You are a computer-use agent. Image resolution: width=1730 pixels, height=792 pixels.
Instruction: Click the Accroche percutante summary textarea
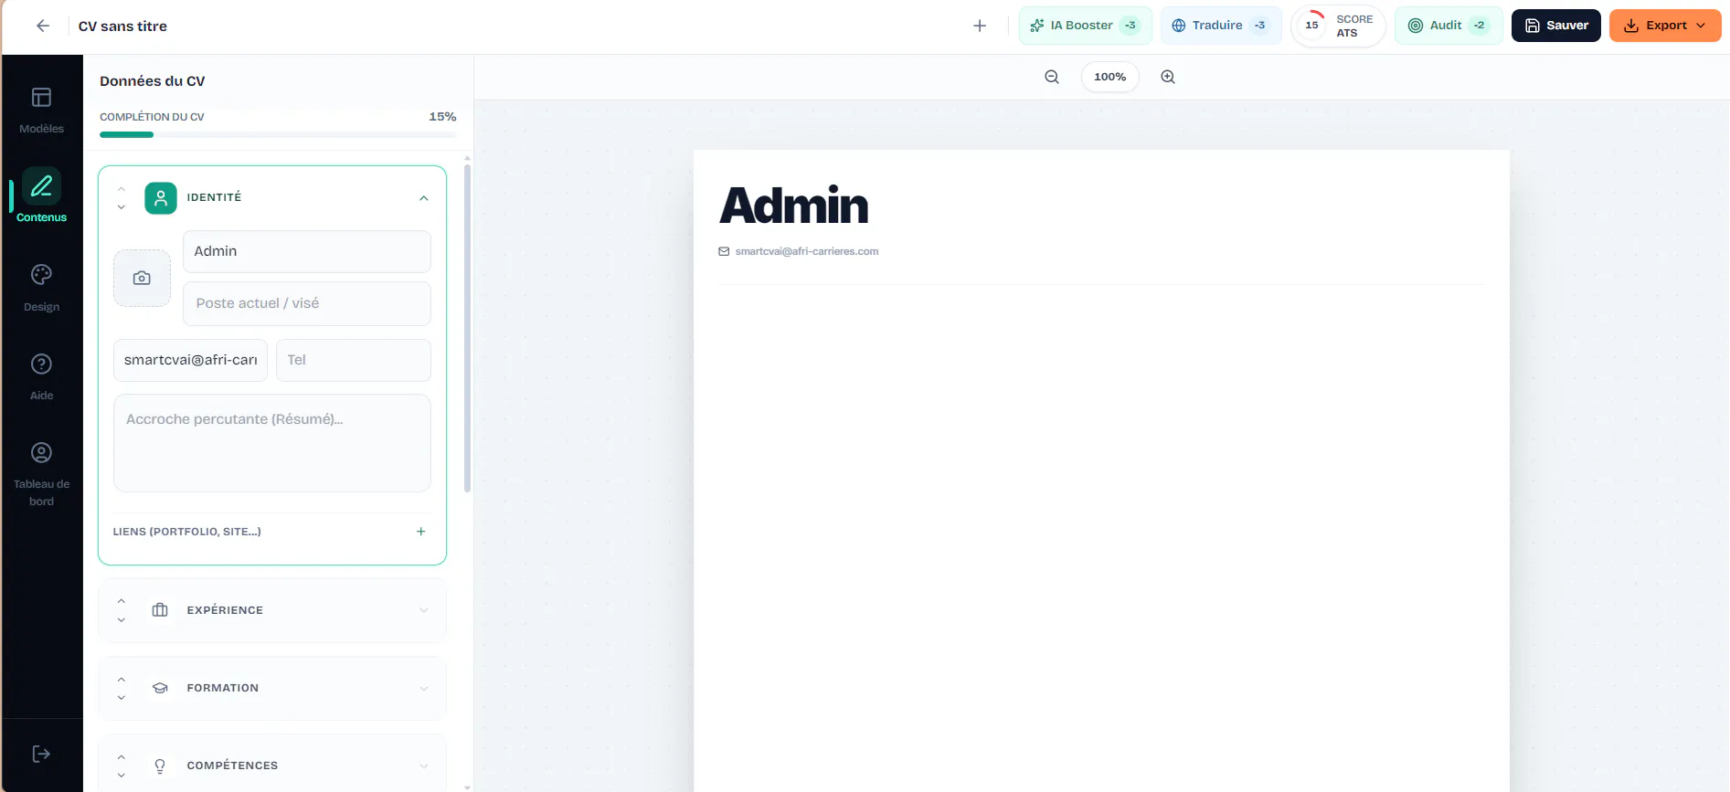pos(272,443)
